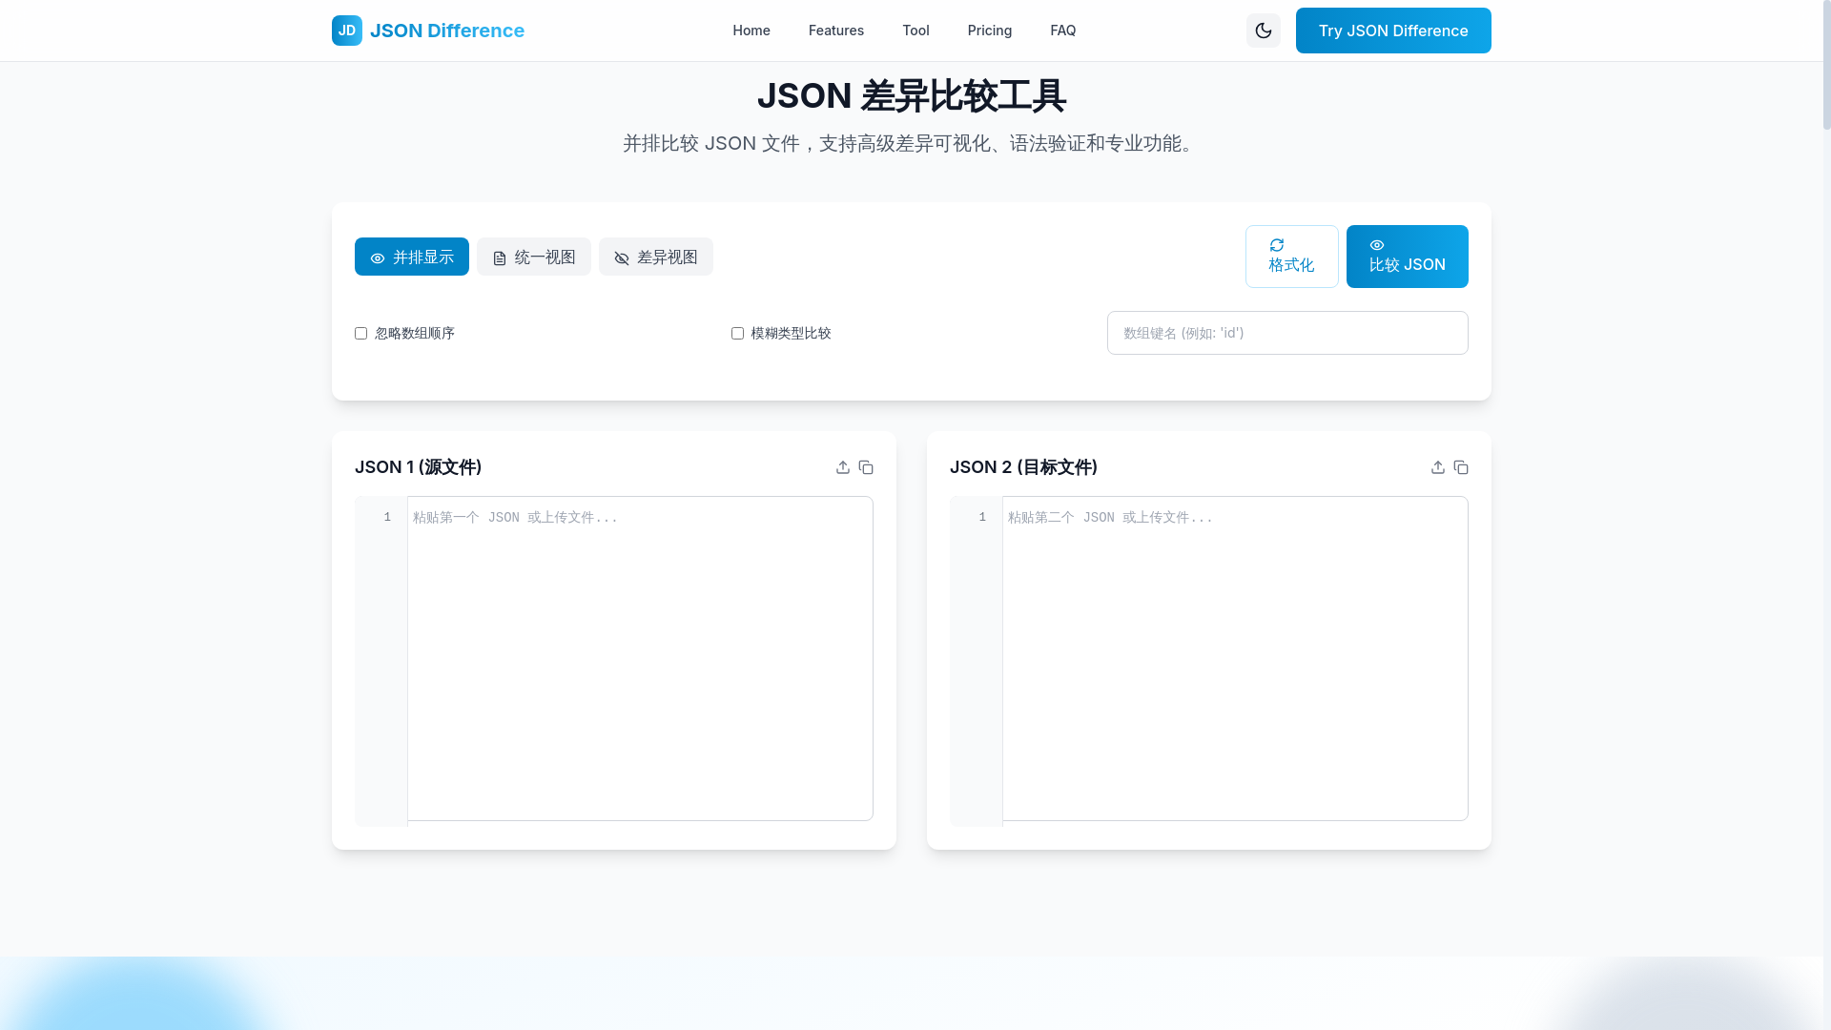Select the 并排显示 side-by-side view

point(412,257)
